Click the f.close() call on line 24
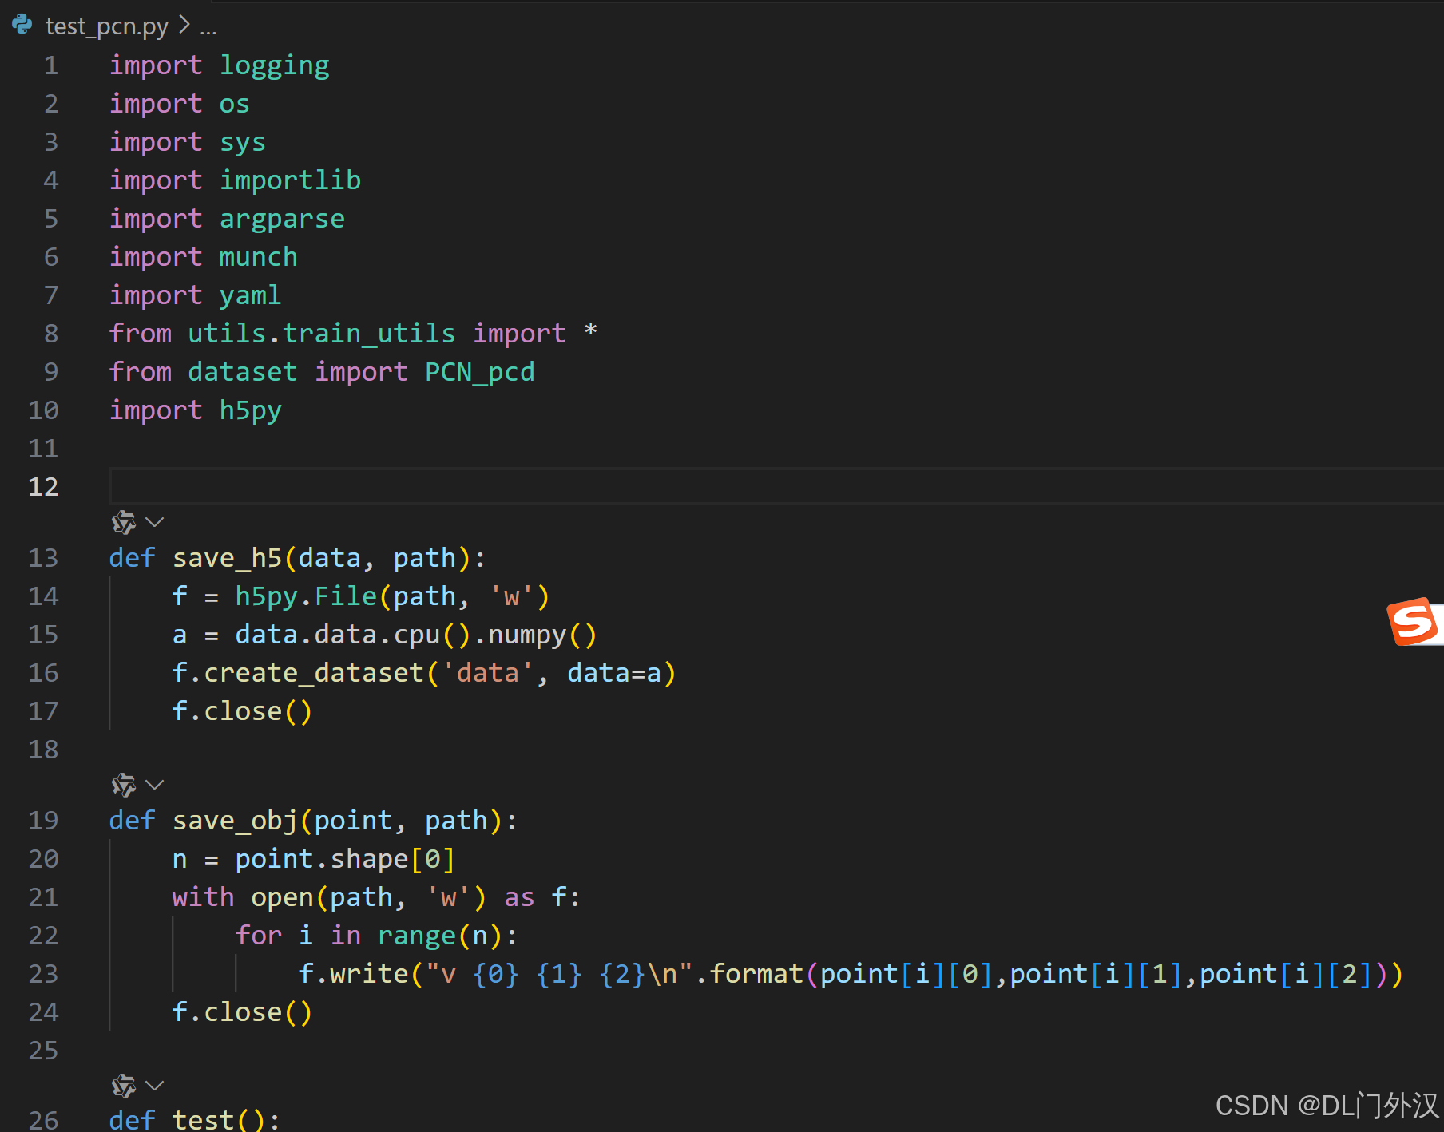This screenshot has height=1132, width=1444. pos(242,1011)
